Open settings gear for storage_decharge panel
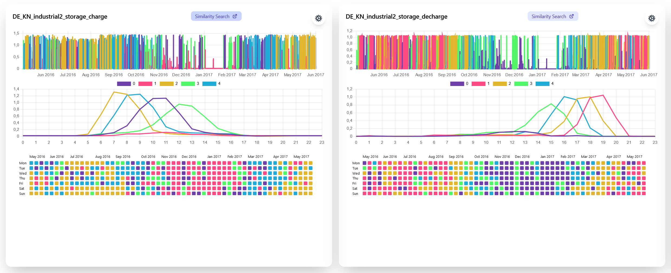The height and width of the screenshot is (273, 671). pyautogui.click(x=651, y=18)
